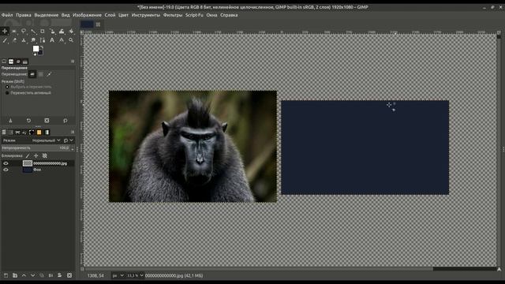Image resolution: width=505 pixels, height=284 pixels.
Task: Open the Channels dock tab
Action: coord(10,133)
